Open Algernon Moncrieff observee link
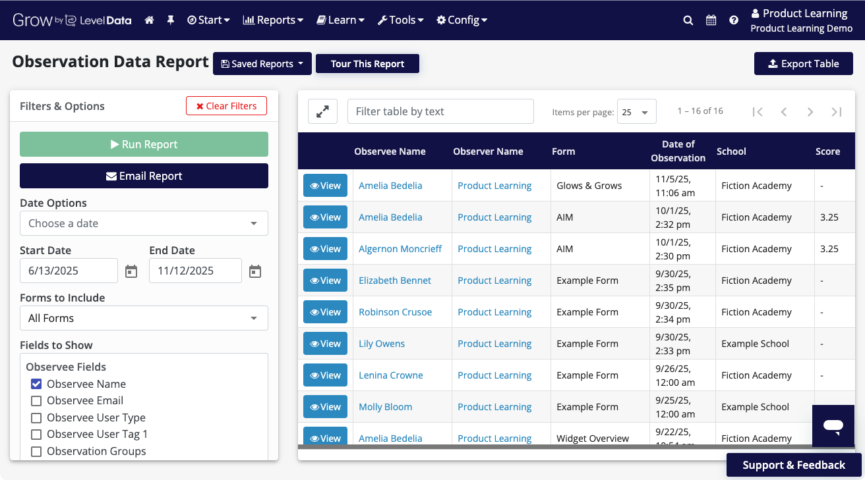 pos(400,249)
